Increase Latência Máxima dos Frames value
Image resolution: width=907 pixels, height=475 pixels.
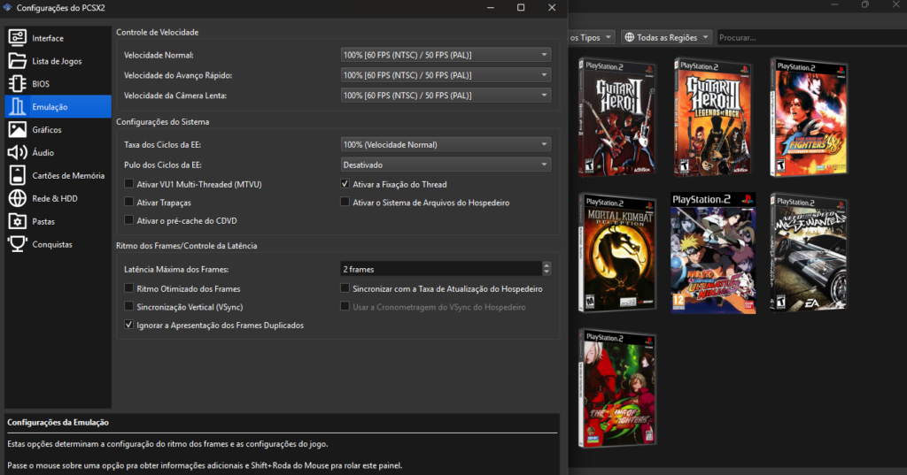click(x=547, y=265)
